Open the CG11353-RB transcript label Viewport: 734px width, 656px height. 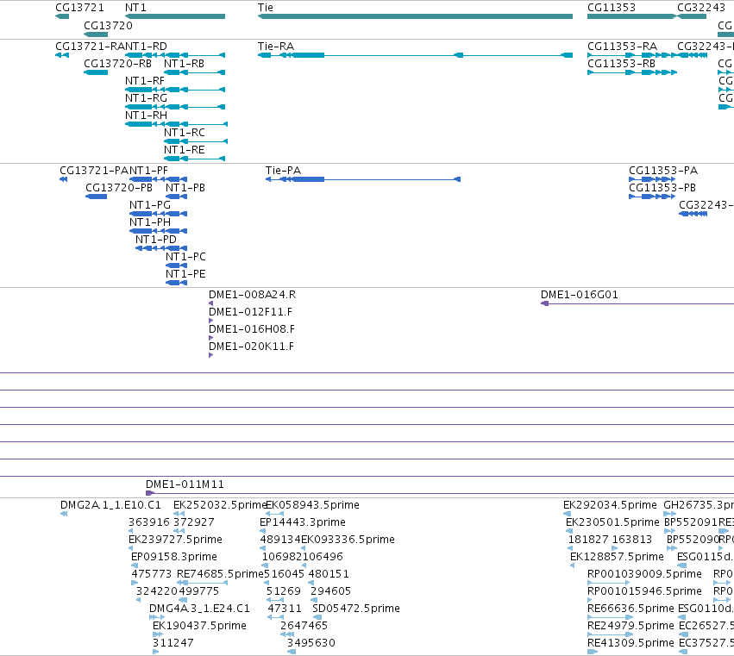click(621, 64)
